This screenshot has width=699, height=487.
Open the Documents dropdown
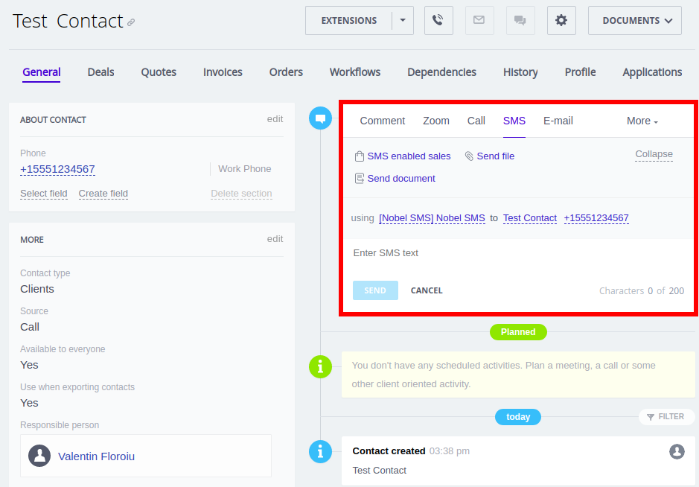[634, 21]
